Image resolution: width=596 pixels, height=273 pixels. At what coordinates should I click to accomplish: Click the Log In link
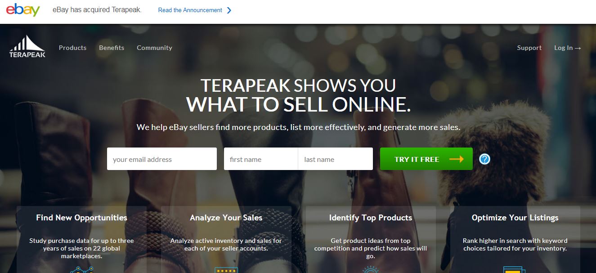click(568, 48)
